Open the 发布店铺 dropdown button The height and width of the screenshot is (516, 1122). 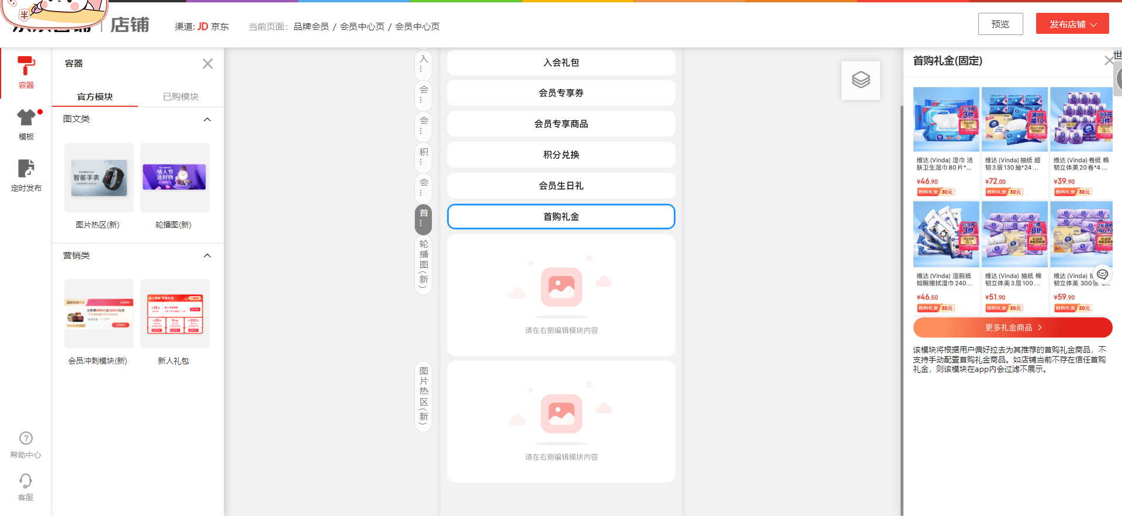tap(1072, 24)
